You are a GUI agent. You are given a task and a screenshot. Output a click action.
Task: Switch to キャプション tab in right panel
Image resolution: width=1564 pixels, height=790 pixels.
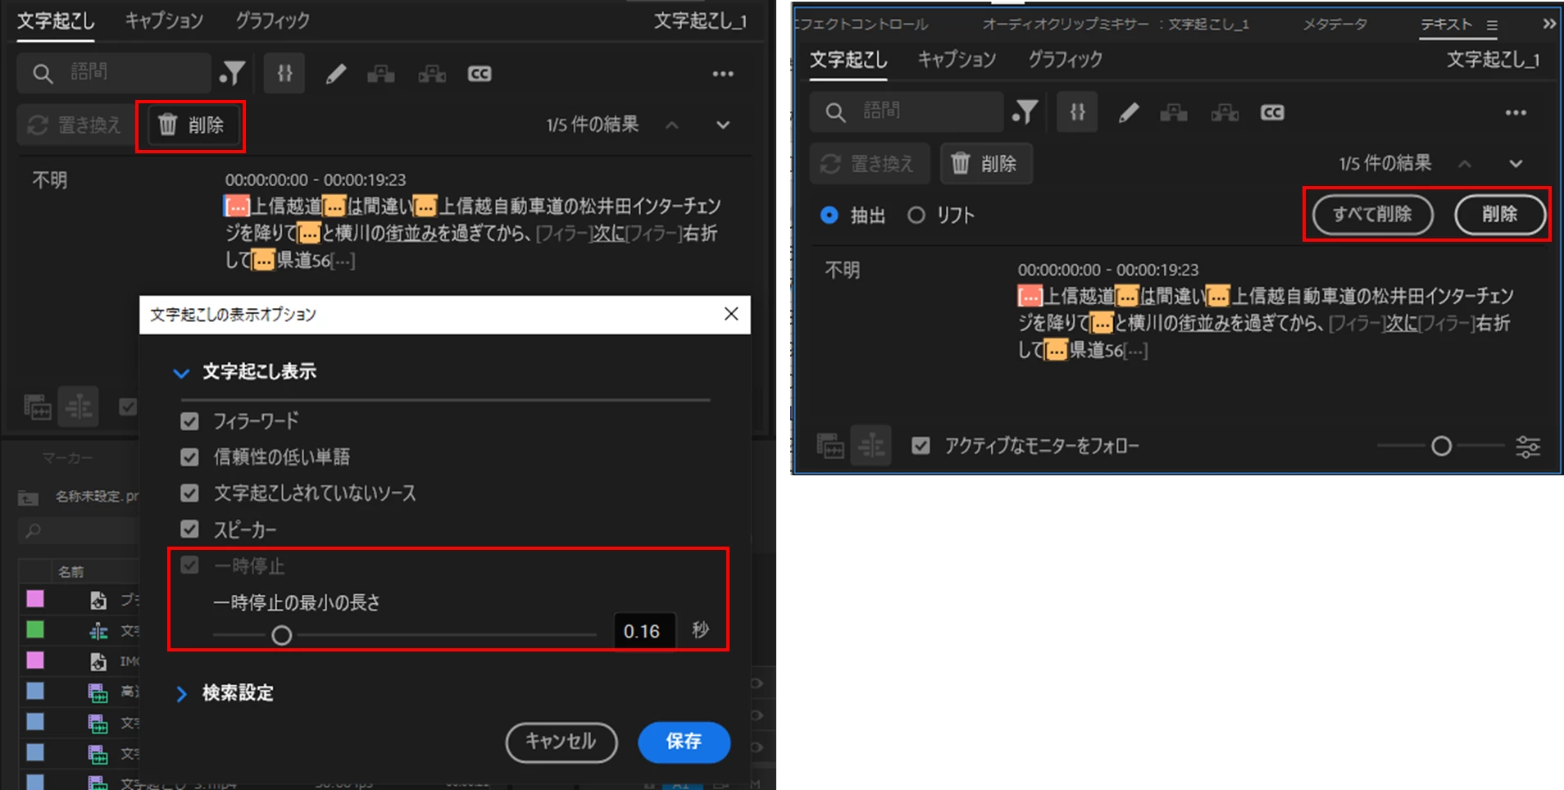pos(957,59)
